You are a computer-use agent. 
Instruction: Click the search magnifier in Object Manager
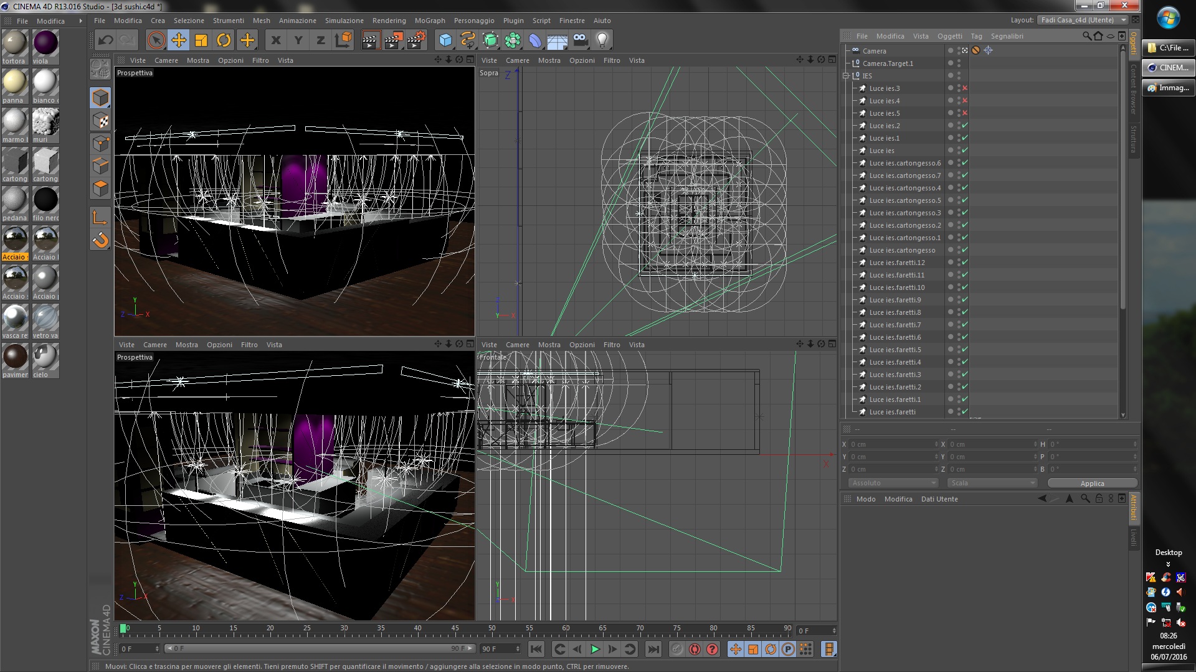click(x=1086, y=36)
